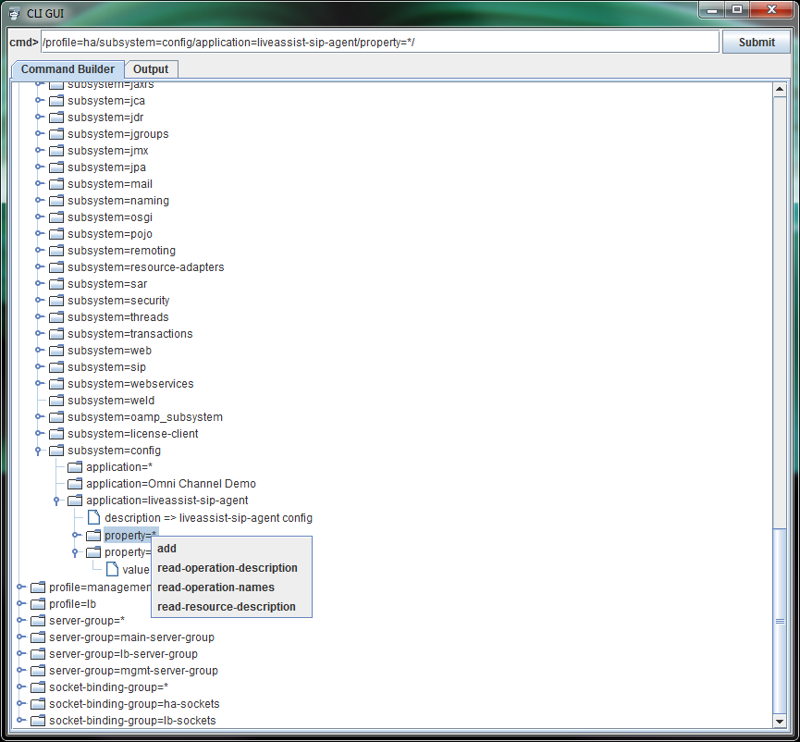This screenshot has width=800, height=742.
Task: Click the folder icon beside application=*
Action: click(x=75, y=467)
